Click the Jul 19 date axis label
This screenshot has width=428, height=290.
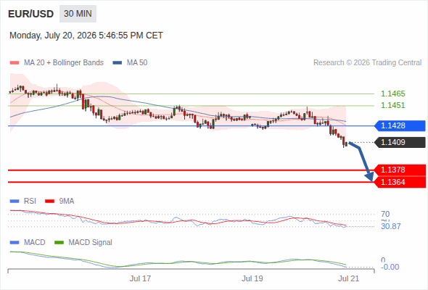click(x=252, y=278)
